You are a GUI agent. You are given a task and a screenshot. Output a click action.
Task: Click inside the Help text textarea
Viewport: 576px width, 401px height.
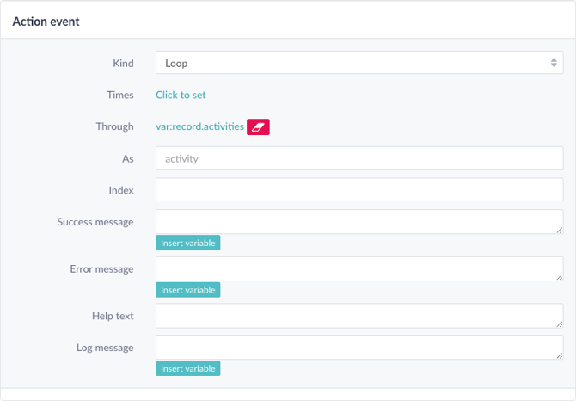coord(359,316)
